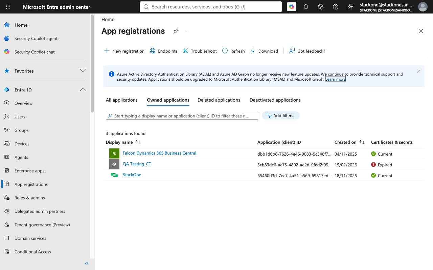Open Falcon Dynamics 365 Business Central app
The image size is (433, 270).
coord(159,153)
